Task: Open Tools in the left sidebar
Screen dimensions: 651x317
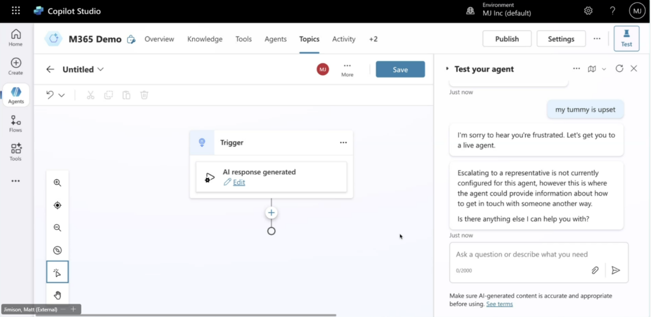Action: (x=16, y=152)
